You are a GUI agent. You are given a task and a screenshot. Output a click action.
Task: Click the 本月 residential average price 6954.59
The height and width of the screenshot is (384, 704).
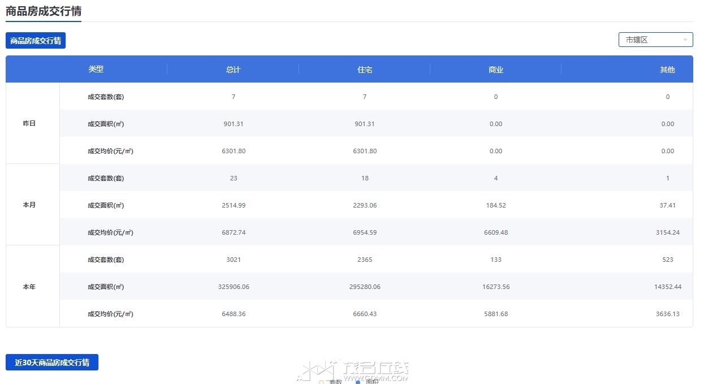(365, 232)
